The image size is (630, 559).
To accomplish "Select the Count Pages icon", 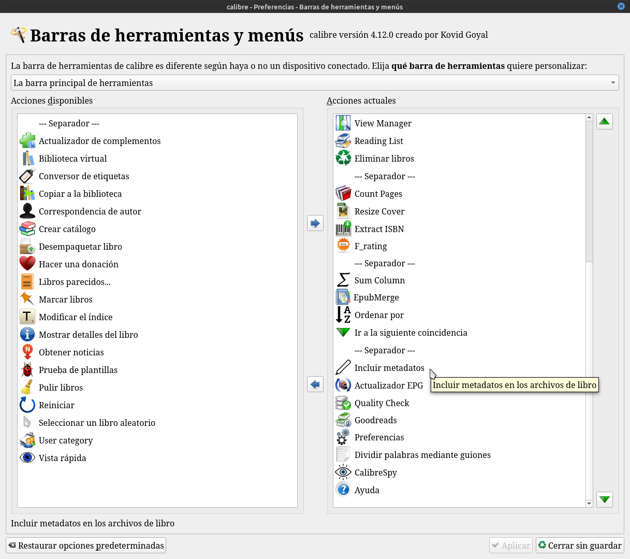I will 343,194.
